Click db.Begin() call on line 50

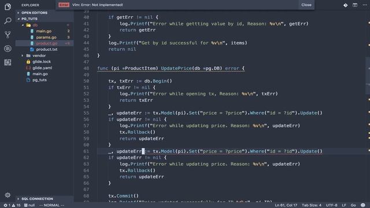(158, 81)
